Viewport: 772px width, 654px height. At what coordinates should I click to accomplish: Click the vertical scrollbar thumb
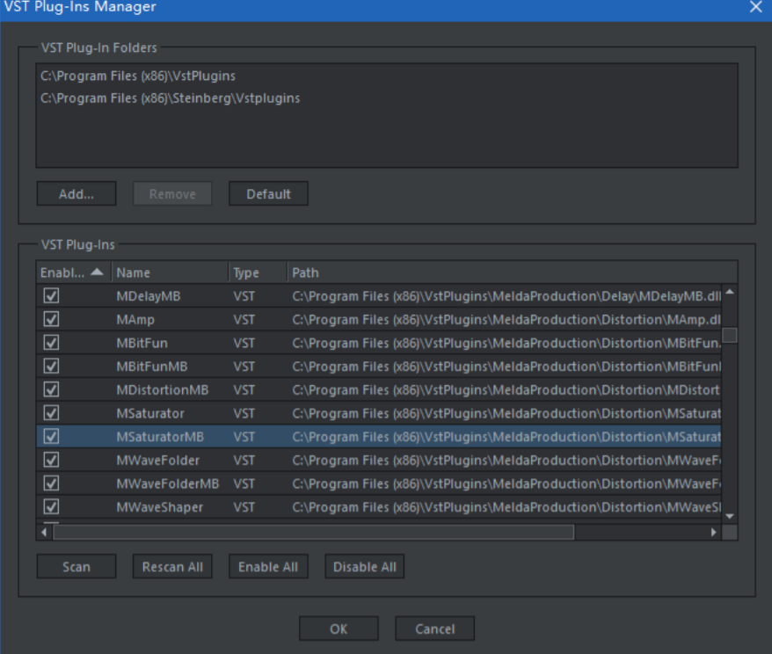730,334
